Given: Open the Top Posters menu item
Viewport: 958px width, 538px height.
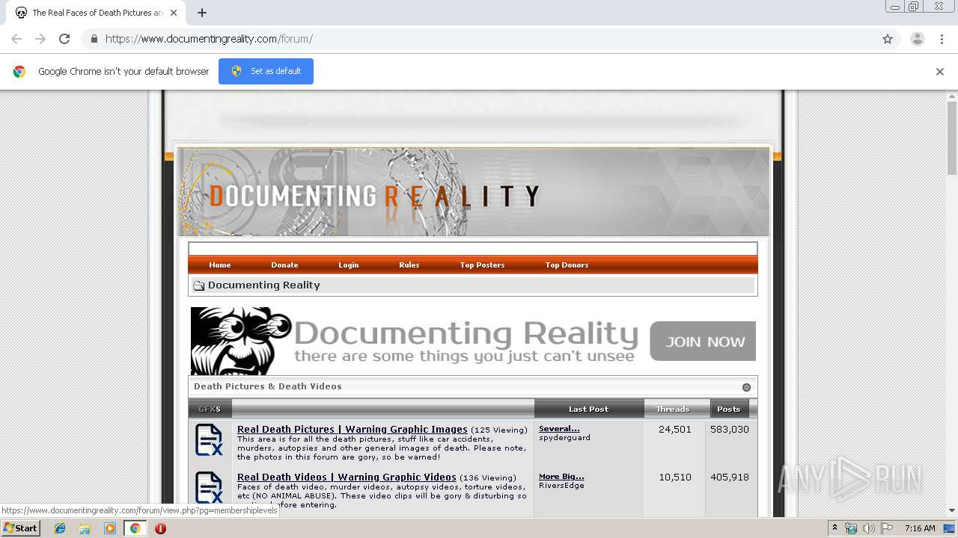Looking at the screenshot, I should [482, 265].
